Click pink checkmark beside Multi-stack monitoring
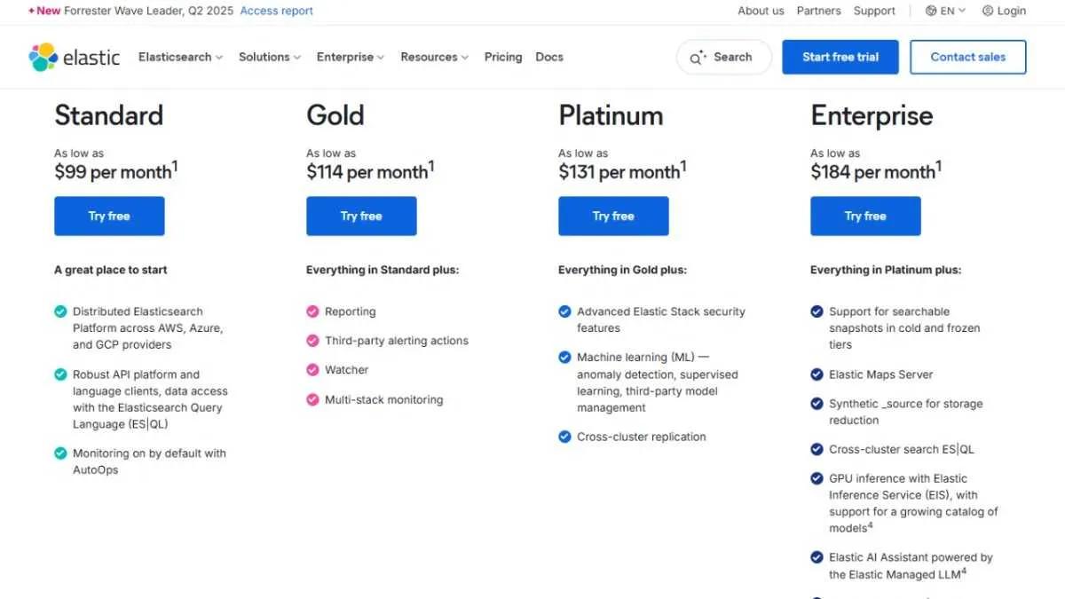Image resolution: width=1065 pixels, height=599 pixels. tap(312, 399)
